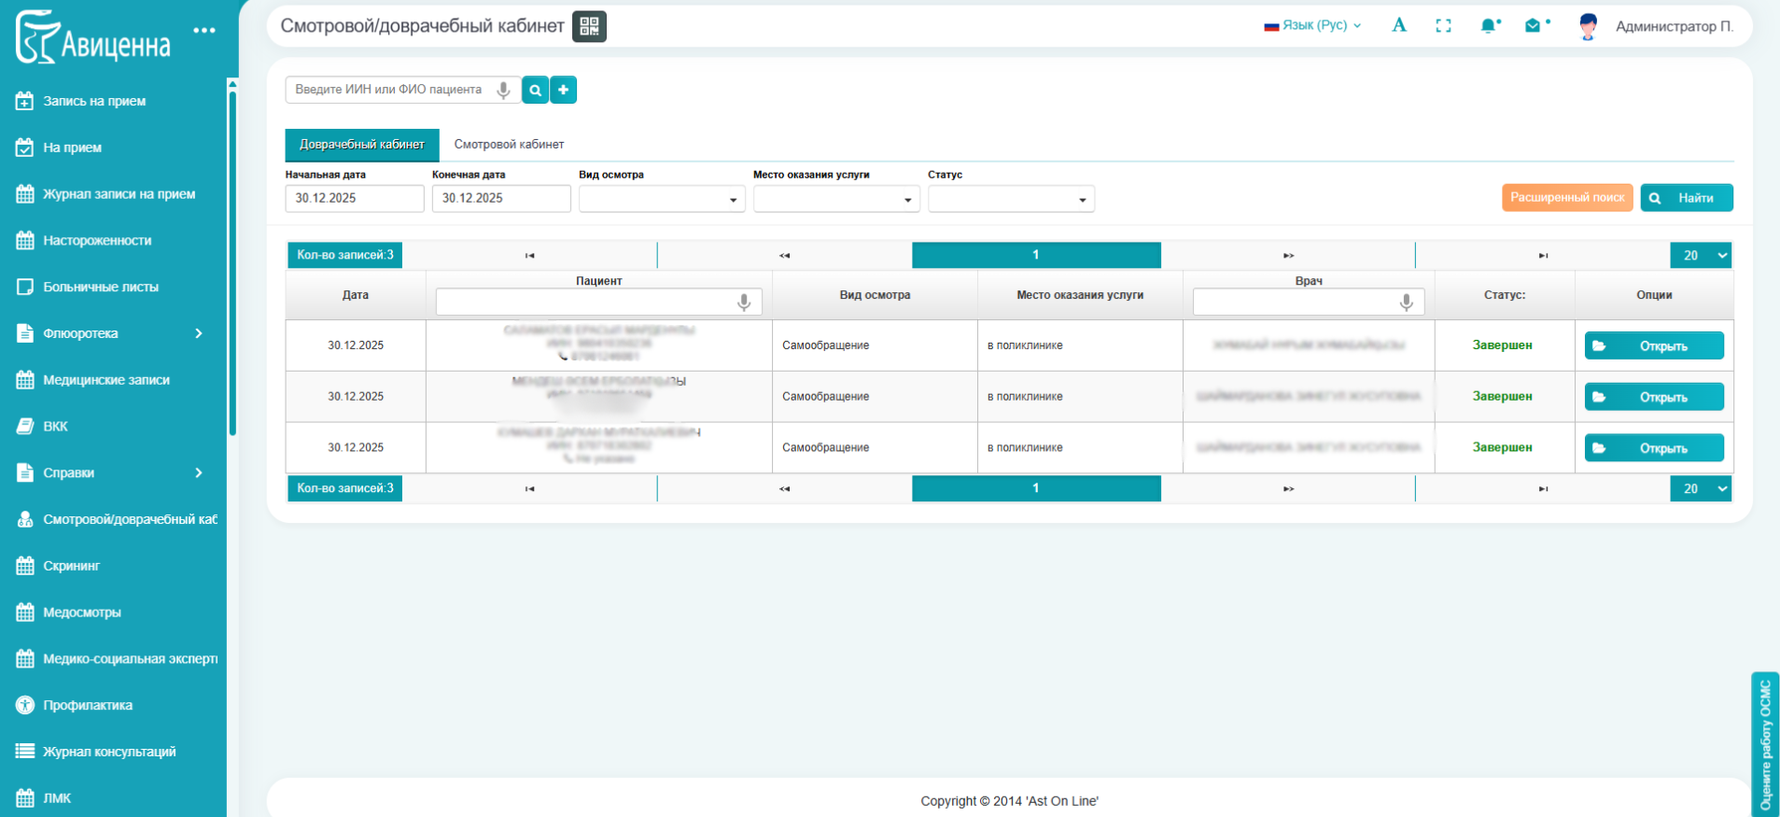Go to last page in top pagination
Screen dimensions: 1780x817
(1542, 256)
